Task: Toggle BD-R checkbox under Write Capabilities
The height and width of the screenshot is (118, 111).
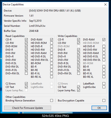Action: pyautogui.click(x=104, y=67)
